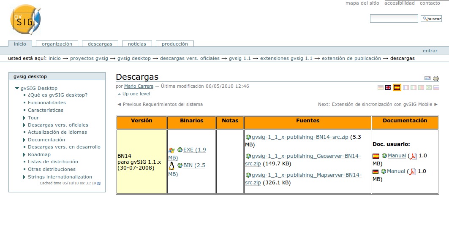The width and height of the screenshot is (449, 227).
Task: Click the cache refresh icon in sidebar
Action: tap(99, 184)
